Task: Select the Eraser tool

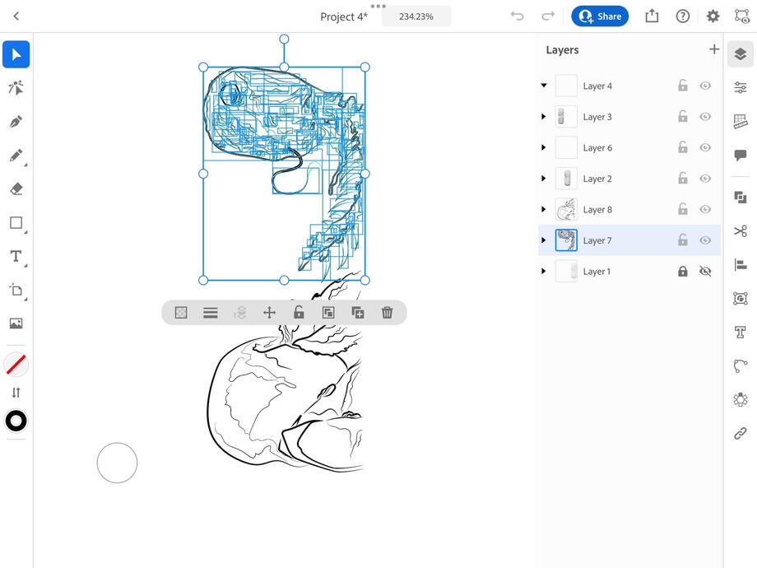Action: (x=16, y=189)
